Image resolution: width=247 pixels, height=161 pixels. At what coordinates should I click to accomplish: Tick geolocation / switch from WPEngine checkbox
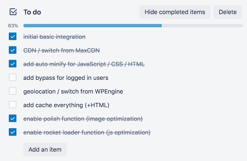coord(13,91)
